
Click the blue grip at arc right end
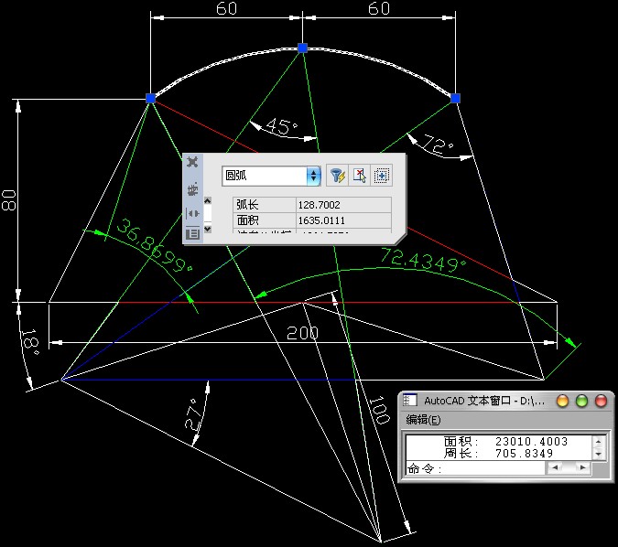455,98
